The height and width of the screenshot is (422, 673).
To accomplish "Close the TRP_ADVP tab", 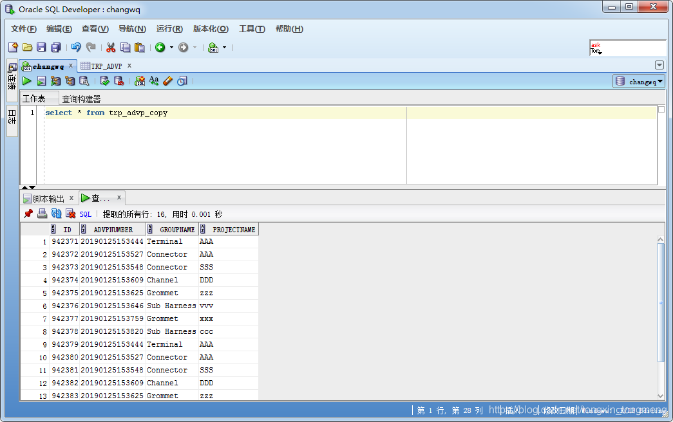I will pyautogui.click(x=129, y=66).
